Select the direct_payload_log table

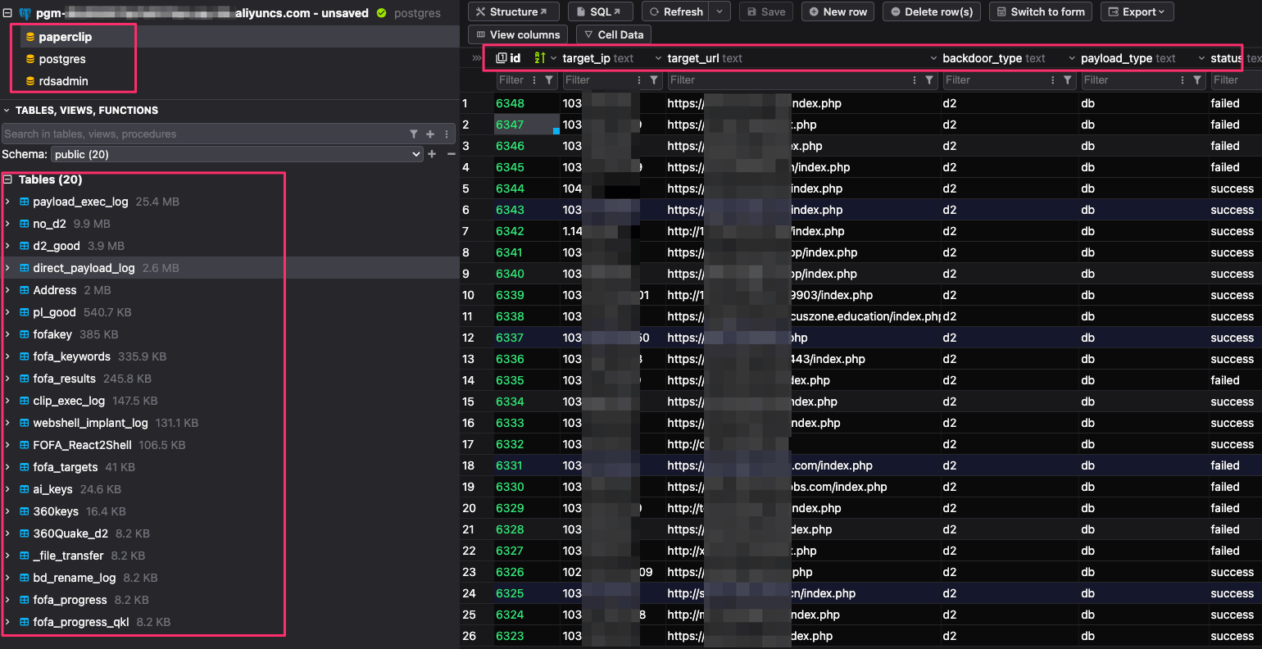[84, 268]
